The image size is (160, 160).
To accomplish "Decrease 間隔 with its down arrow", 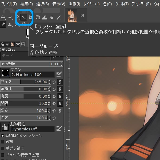I will pyautogui.click(x=49, y=105).
